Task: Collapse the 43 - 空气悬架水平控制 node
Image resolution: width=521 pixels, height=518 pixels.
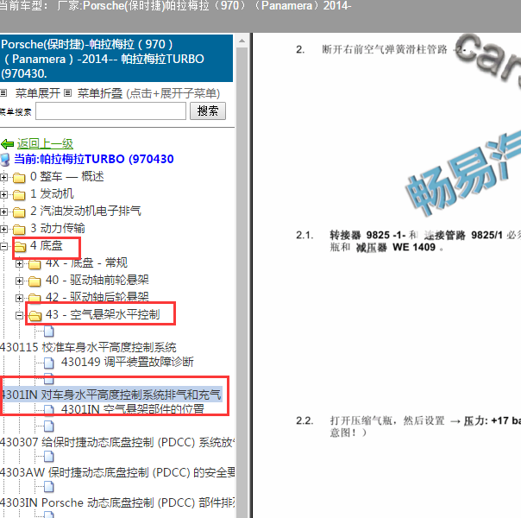Action: 19,315
